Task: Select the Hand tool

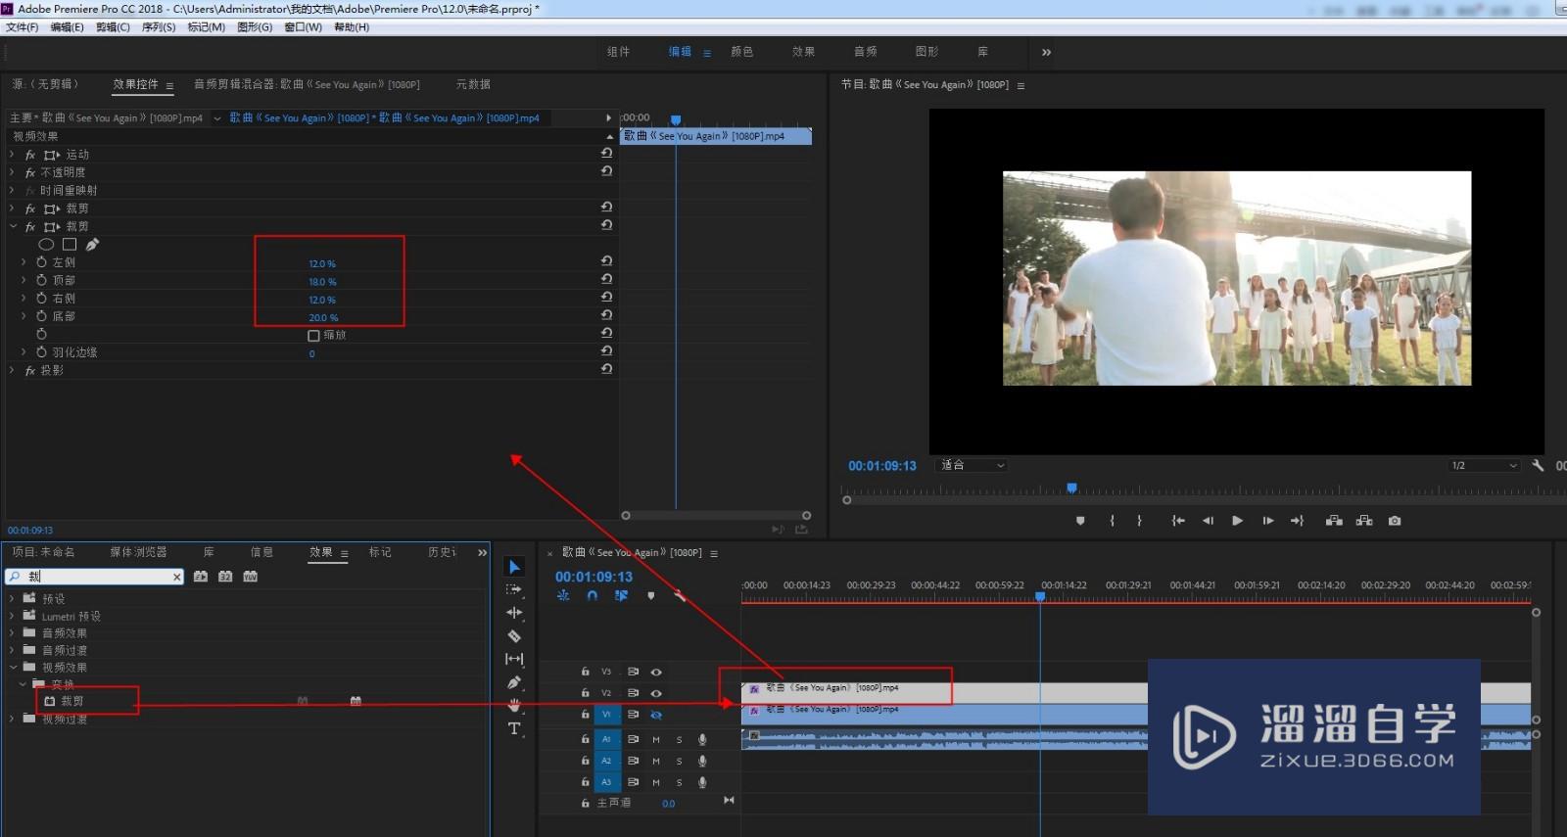Action: tap(514, 705)
